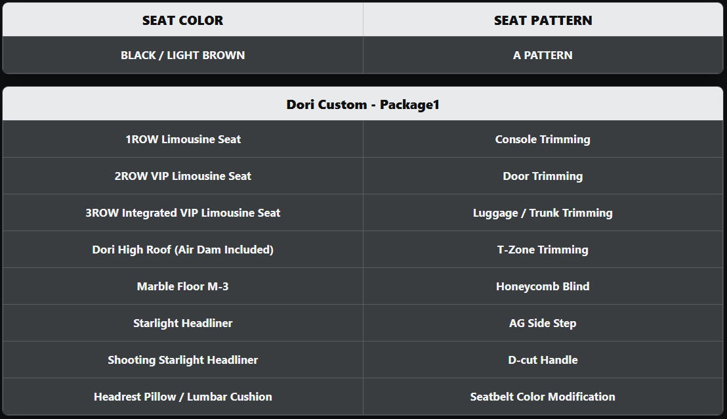Image resolution: width=727 pixels, height=419 pixels.
Task: Select Headrest Pillow / Lumbar Cushion
Action: 182,397
